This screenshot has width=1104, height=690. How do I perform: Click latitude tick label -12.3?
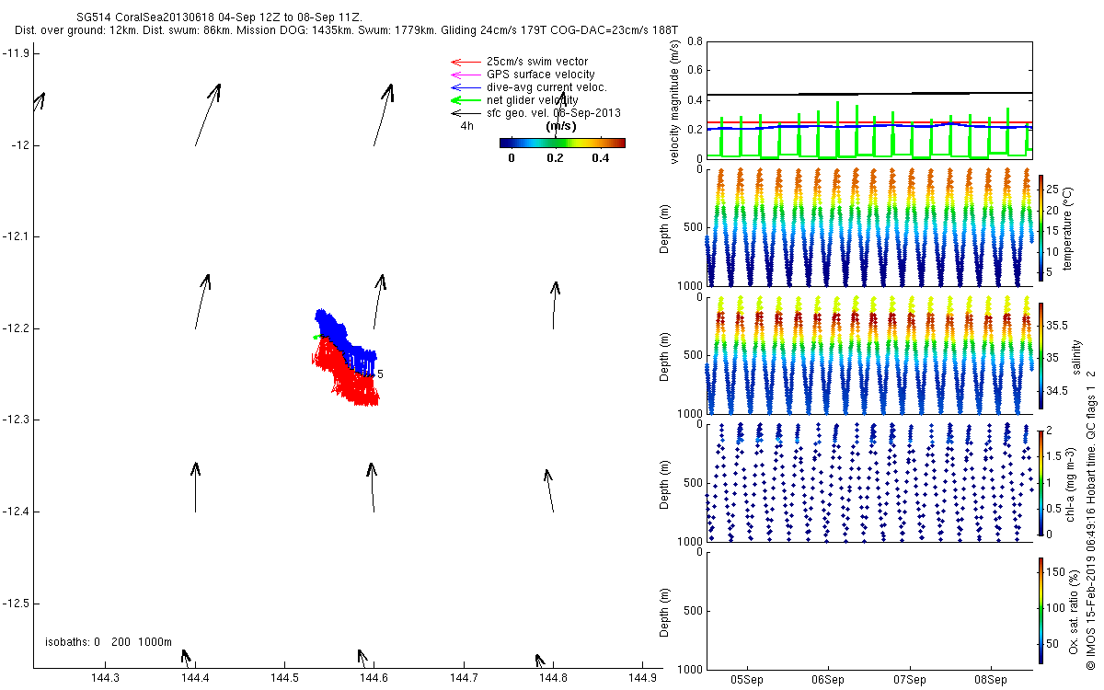coord(17,420)
